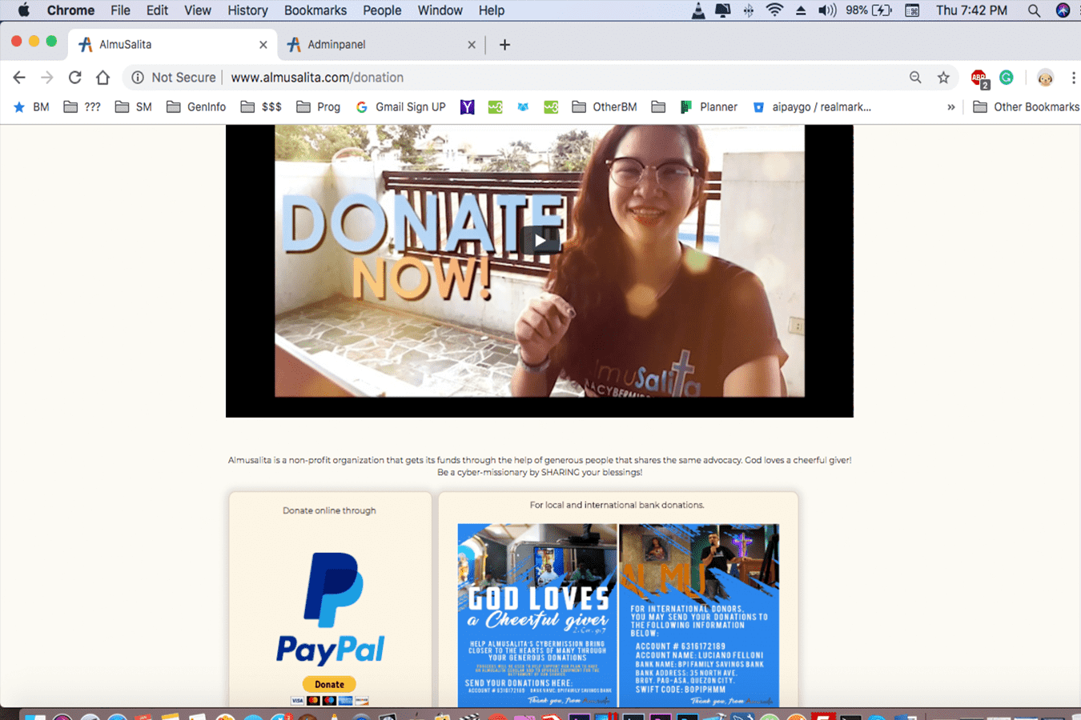Open the File menu
1081x720 pixels.
120,10
